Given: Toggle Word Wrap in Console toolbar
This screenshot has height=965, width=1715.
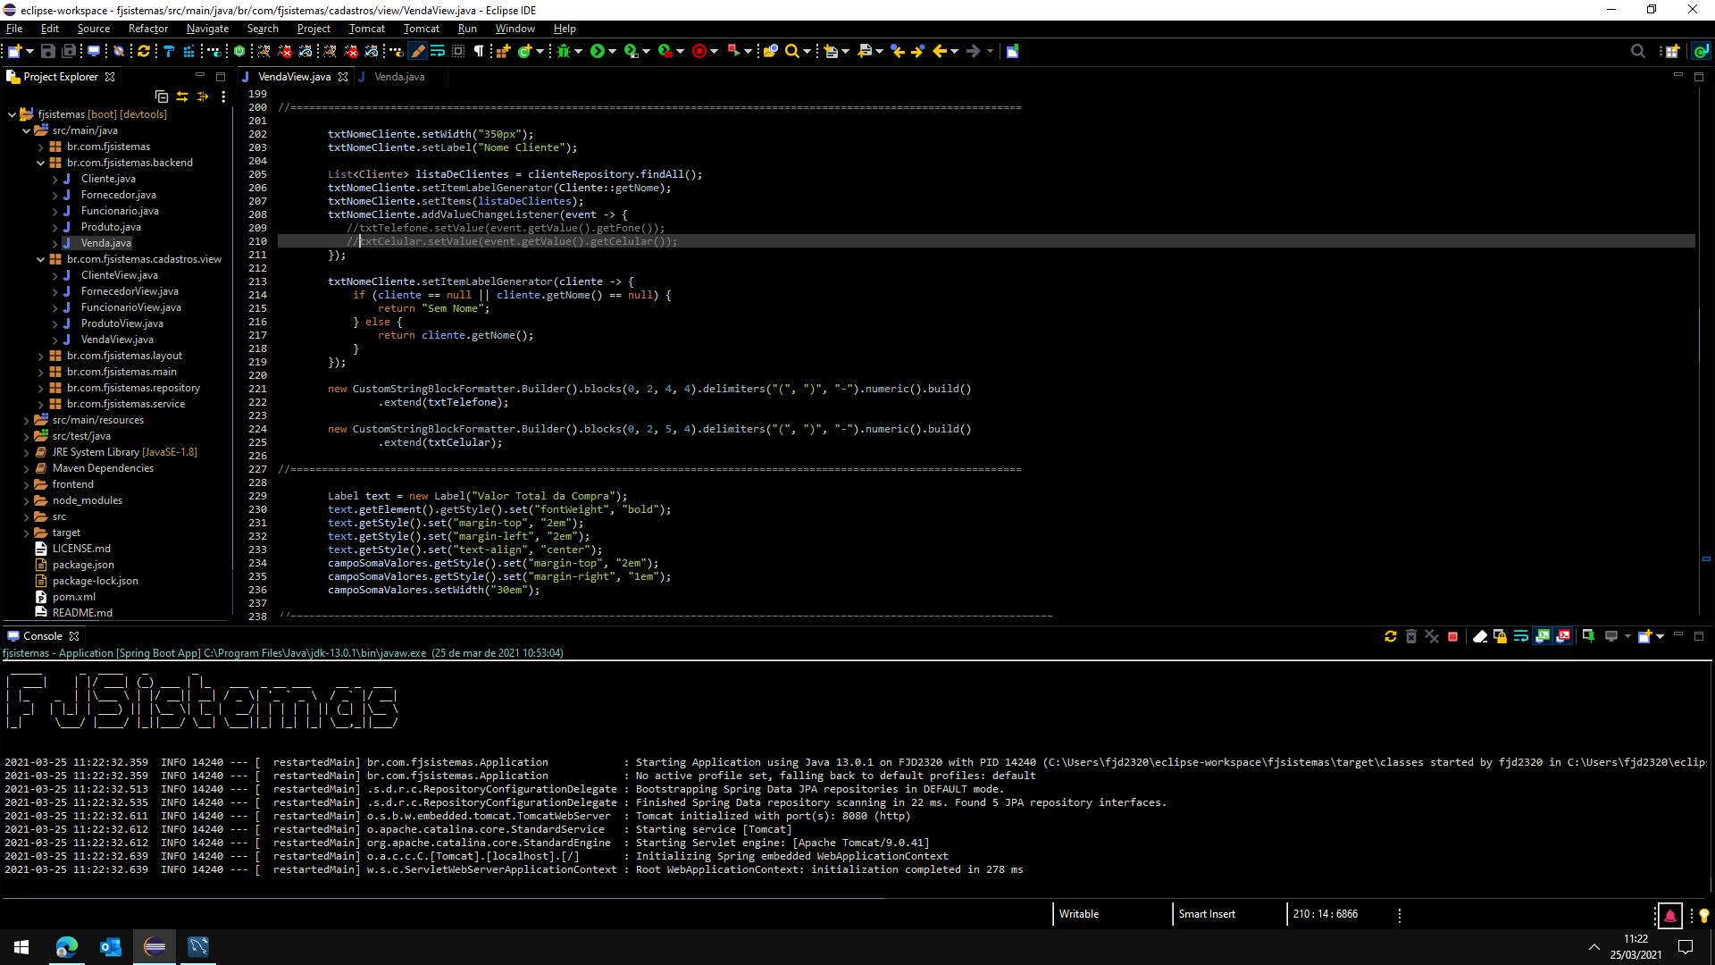Looking at the screenshot, I should point(1520,637).
